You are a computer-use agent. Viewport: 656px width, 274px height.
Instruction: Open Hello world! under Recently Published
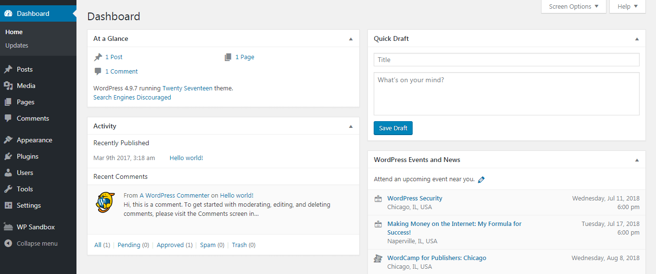[186, 158]
